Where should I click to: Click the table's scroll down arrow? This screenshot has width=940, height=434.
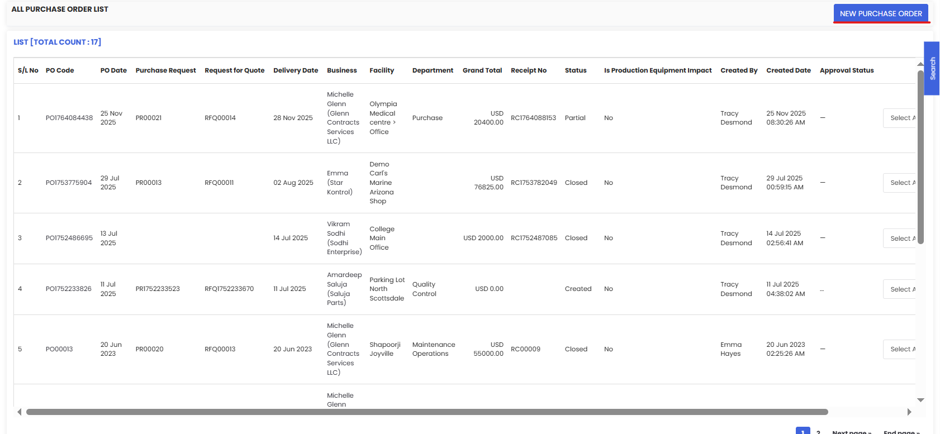[920, 400]
